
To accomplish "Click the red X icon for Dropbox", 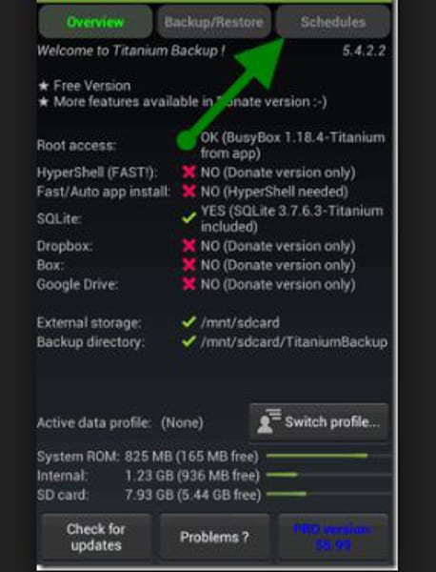I will (x=189, y=246).
